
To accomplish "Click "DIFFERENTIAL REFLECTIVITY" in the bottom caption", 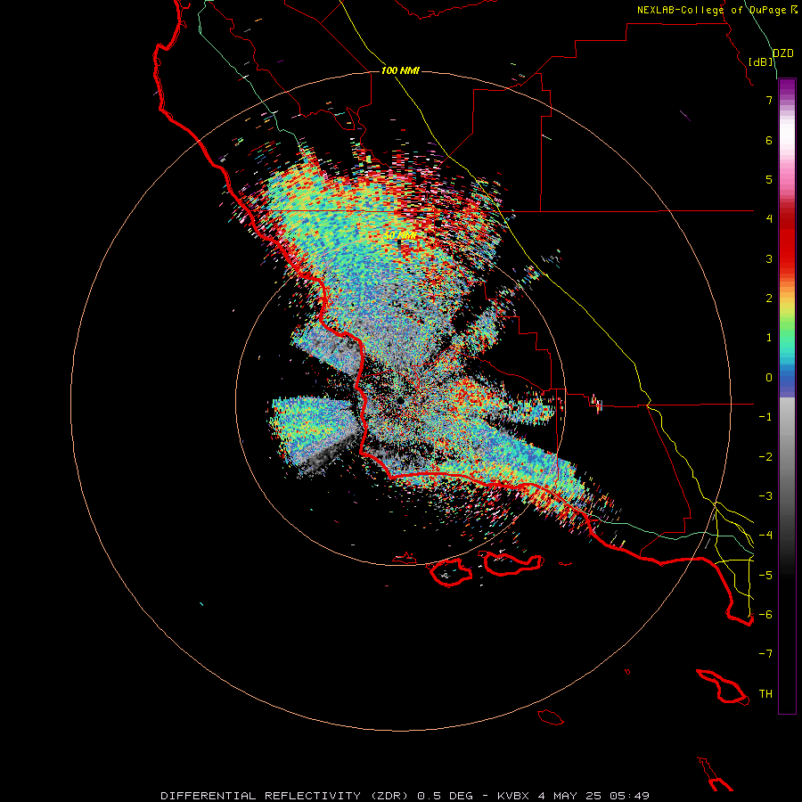I will [261, 796].
